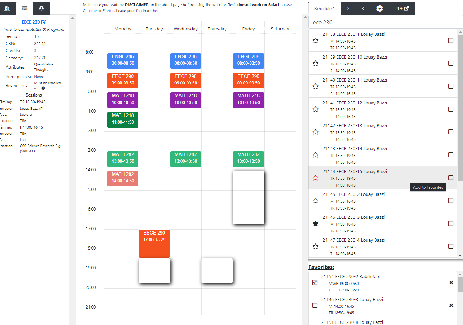Open EECE 230 external link in the left panel
Screen dimensions: 463x325
click(x=34, y=22)
